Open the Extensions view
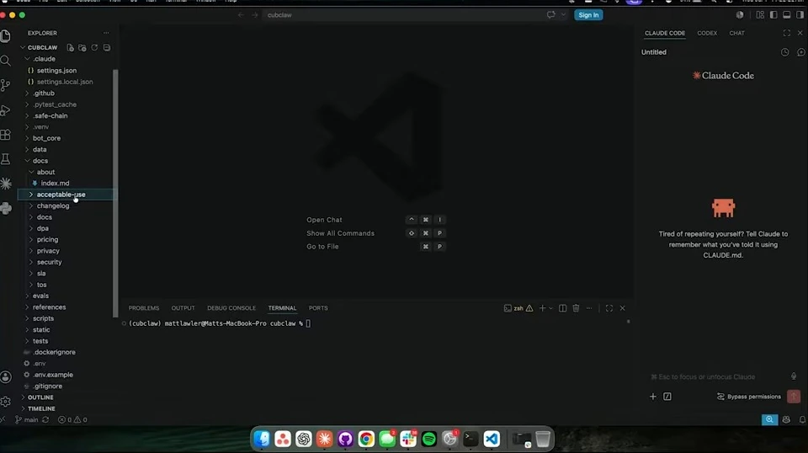The width and height of the screenshot is (808, 453). [6, 135]
